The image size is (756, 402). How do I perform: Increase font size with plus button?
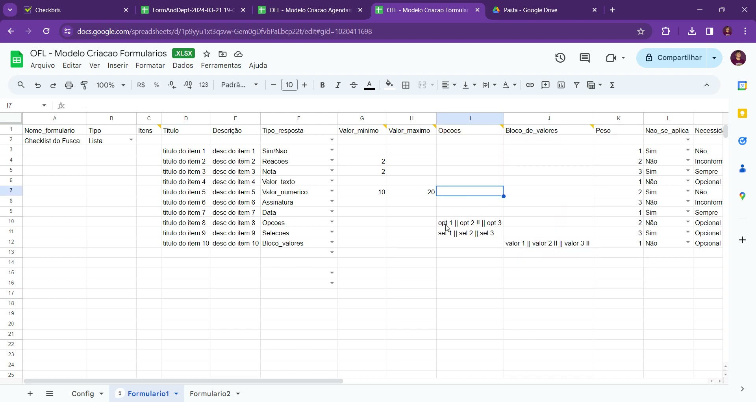pos(304,85)
